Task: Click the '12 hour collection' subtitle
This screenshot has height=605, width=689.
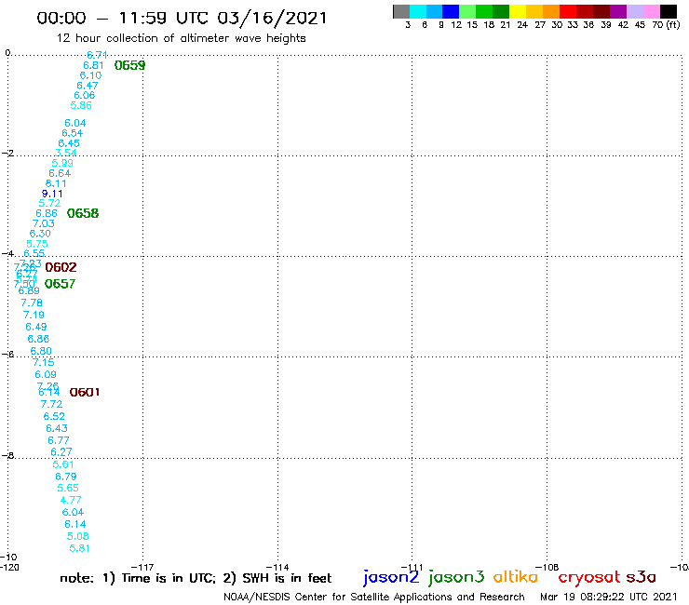Action: pos(181,38)
